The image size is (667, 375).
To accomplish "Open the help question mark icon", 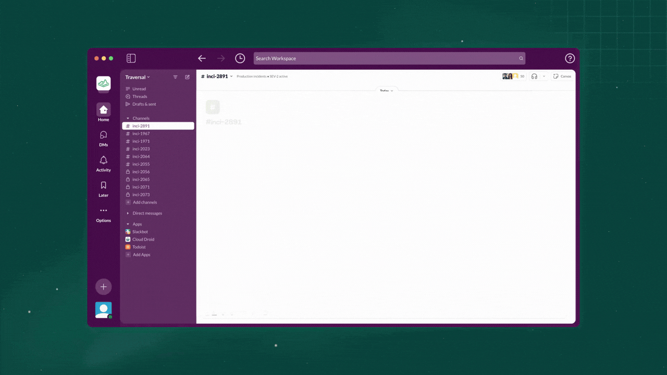I will [x=570, y=58].
